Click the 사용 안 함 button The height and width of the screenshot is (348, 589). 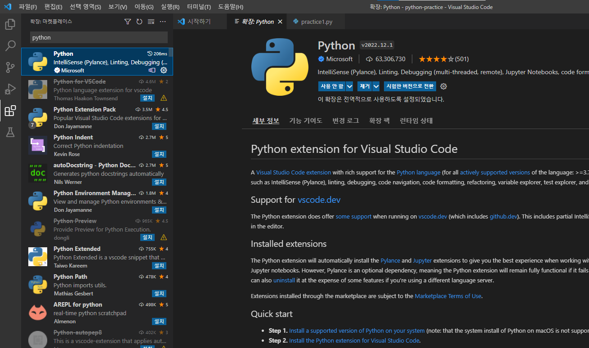332,86
